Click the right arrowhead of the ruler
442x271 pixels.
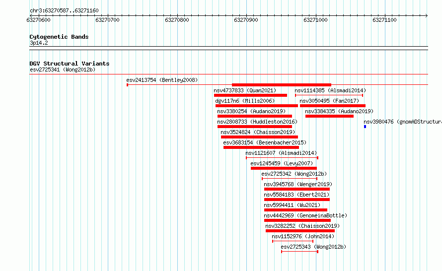(x=427, y=15)
